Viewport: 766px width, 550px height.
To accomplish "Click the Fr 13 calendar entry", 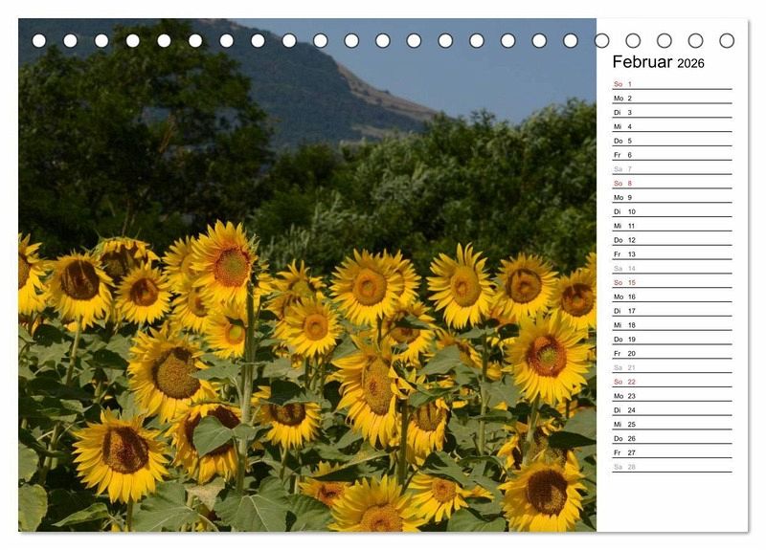I will [x=671, y=254].
